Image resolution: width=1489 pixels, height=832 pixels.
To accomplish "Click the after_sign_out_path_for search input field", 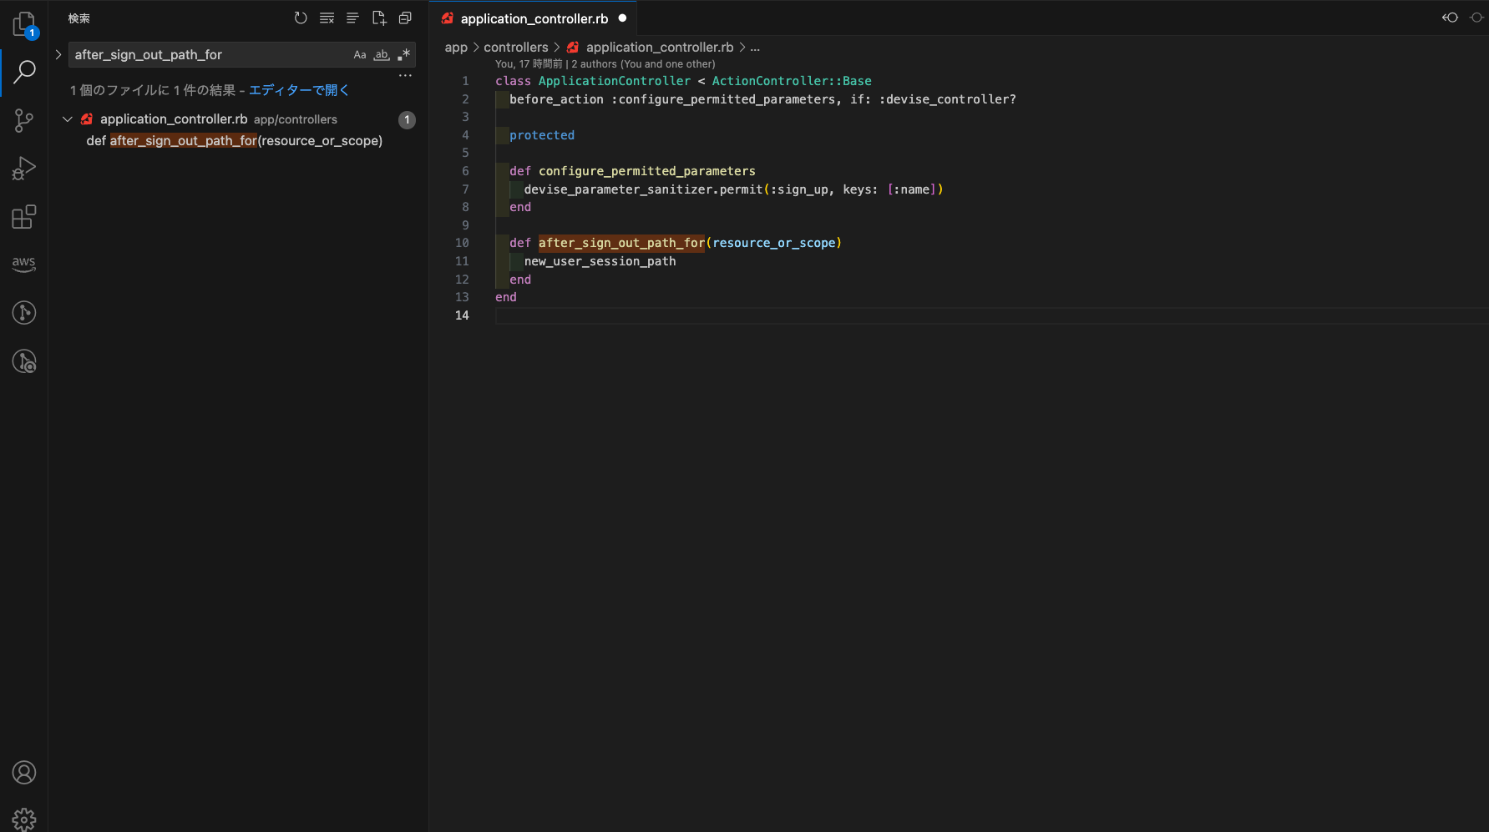I will (209, 55).
